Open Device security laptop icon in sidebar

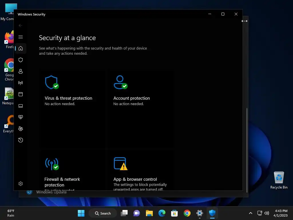click(x=21, y=106)
